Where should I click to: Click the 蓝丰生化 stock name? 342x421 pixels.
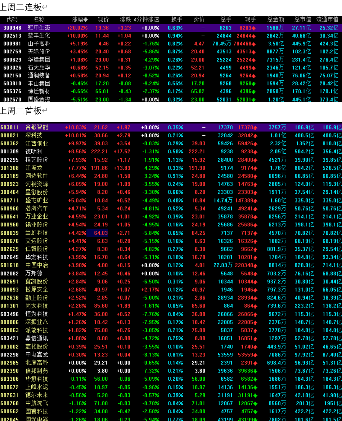(x=39, y=36)
